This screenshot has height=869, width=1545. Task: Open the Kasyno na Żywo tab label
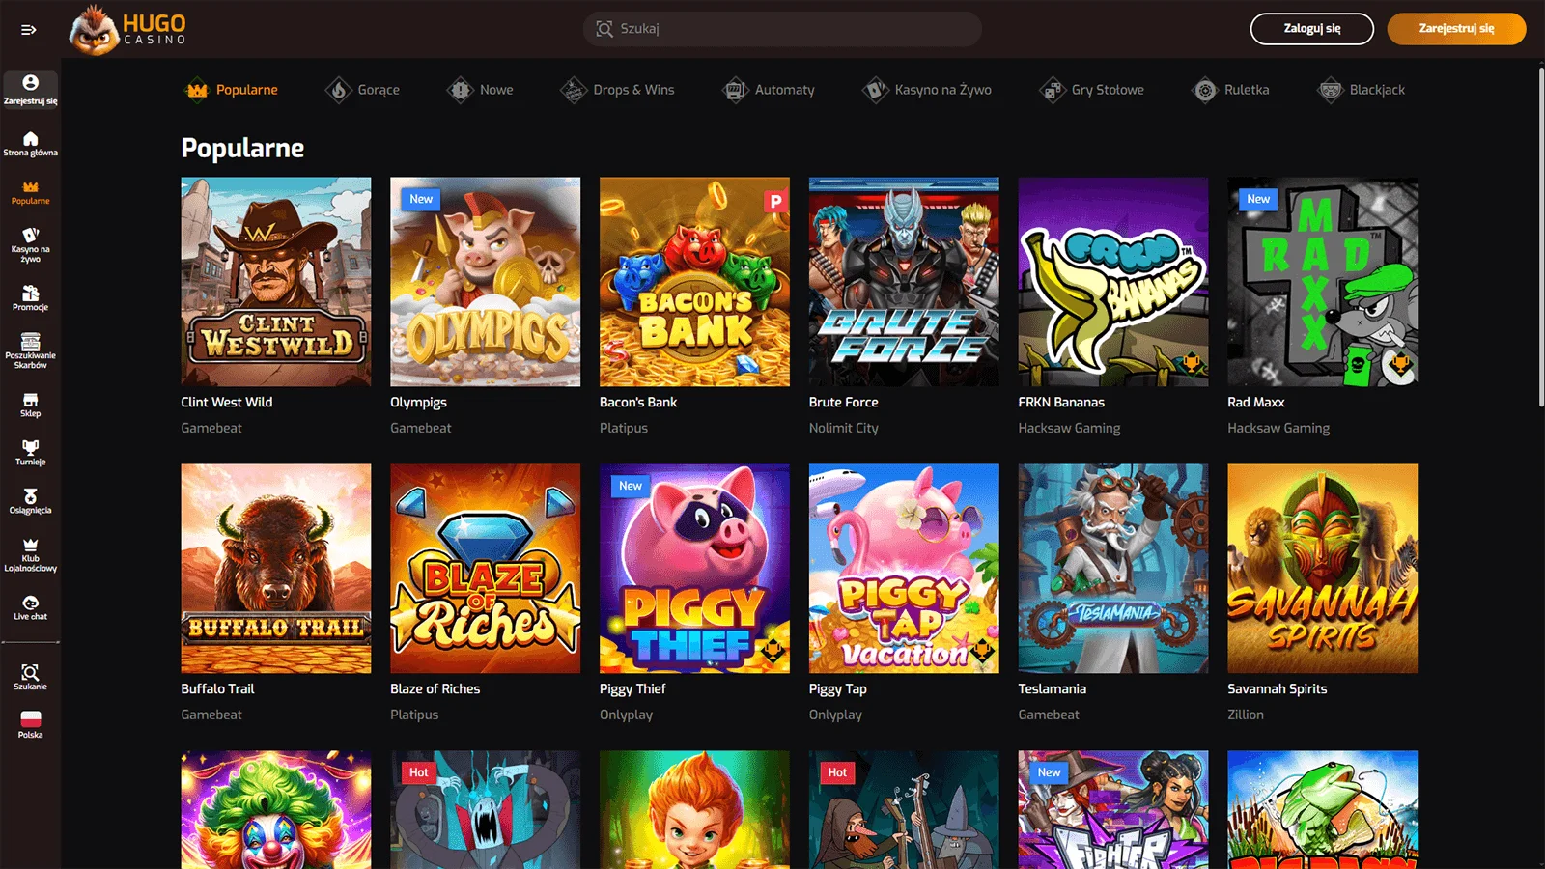point(943,90)
